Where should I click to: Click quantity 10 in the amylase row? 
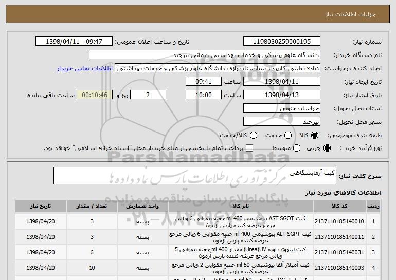click(x=92, y=268)
